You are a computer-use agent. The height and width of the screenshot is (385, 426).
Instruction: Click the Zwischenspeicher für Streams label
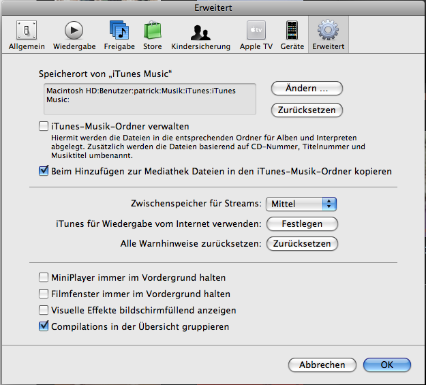click(196, 203)
